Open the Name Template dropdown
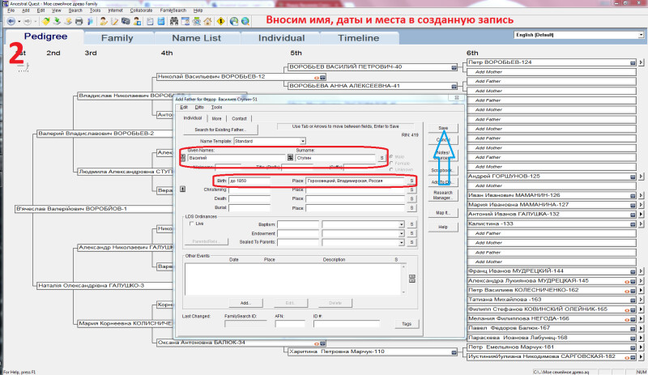 pyautogui.click(x=302, y=142)
